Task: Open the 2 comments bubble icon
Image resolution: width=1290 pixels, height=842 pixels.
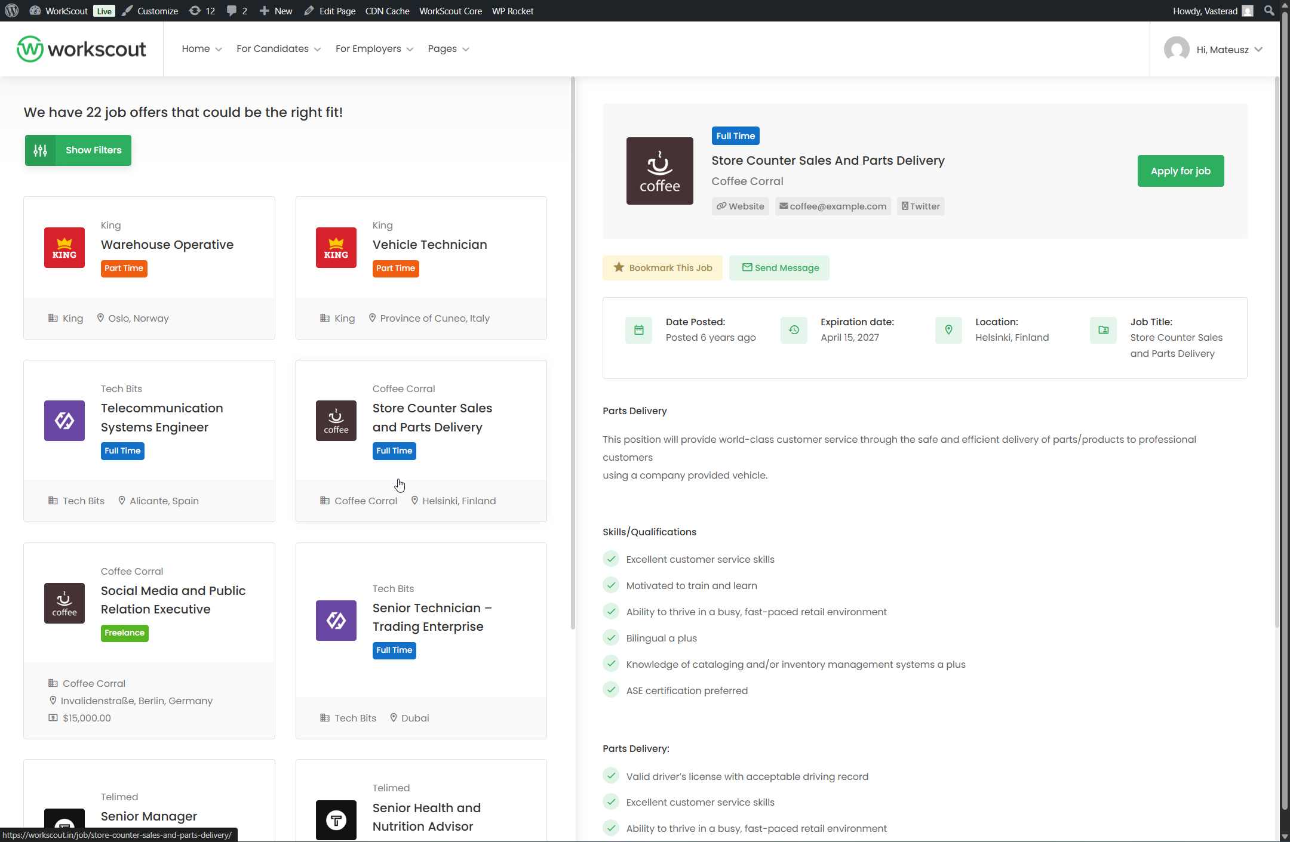Action: (237, 11)
